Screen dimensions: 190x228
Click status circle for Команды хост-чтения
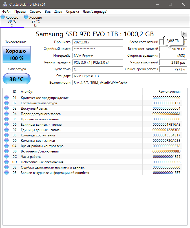(x=6, y=135)
